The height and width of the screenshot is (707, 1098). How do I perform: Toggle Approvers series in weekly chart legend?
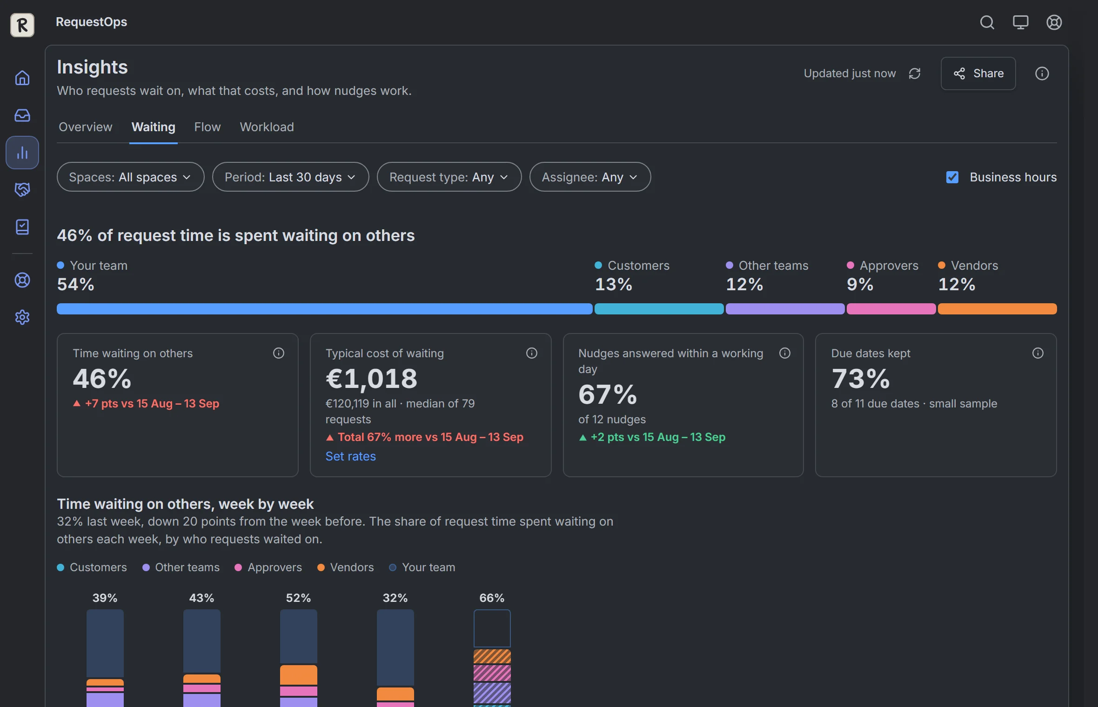point(268,567)
